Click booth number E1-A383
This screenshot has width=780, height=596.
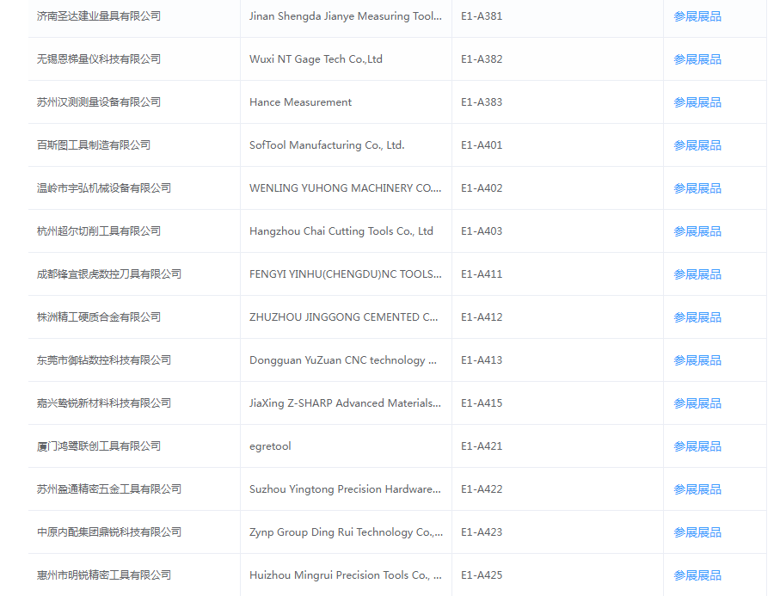click(x=482, y=102)
